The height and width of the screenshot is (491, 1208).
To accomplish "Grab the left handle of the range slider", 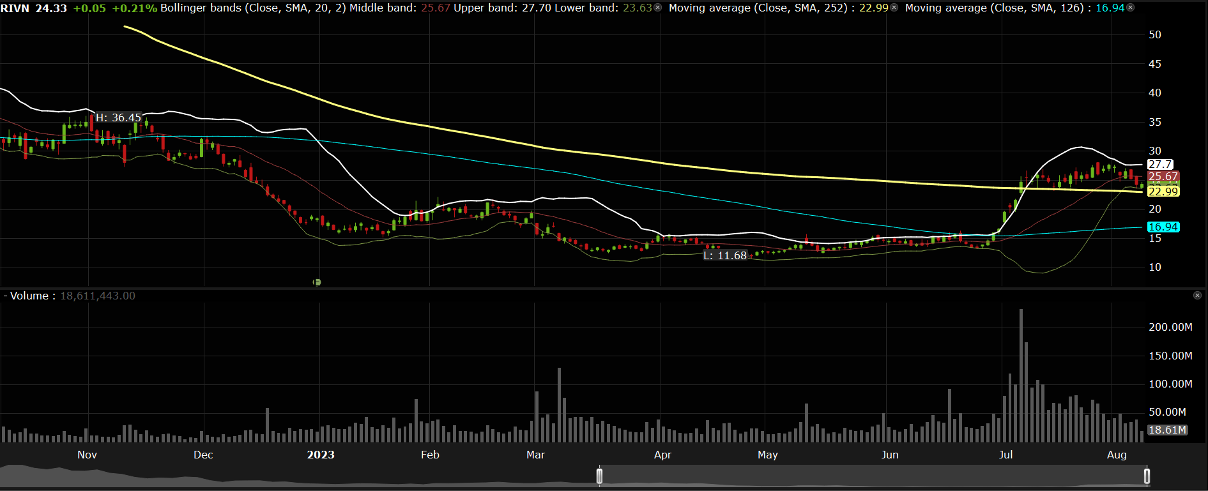I will click(599, 476).
